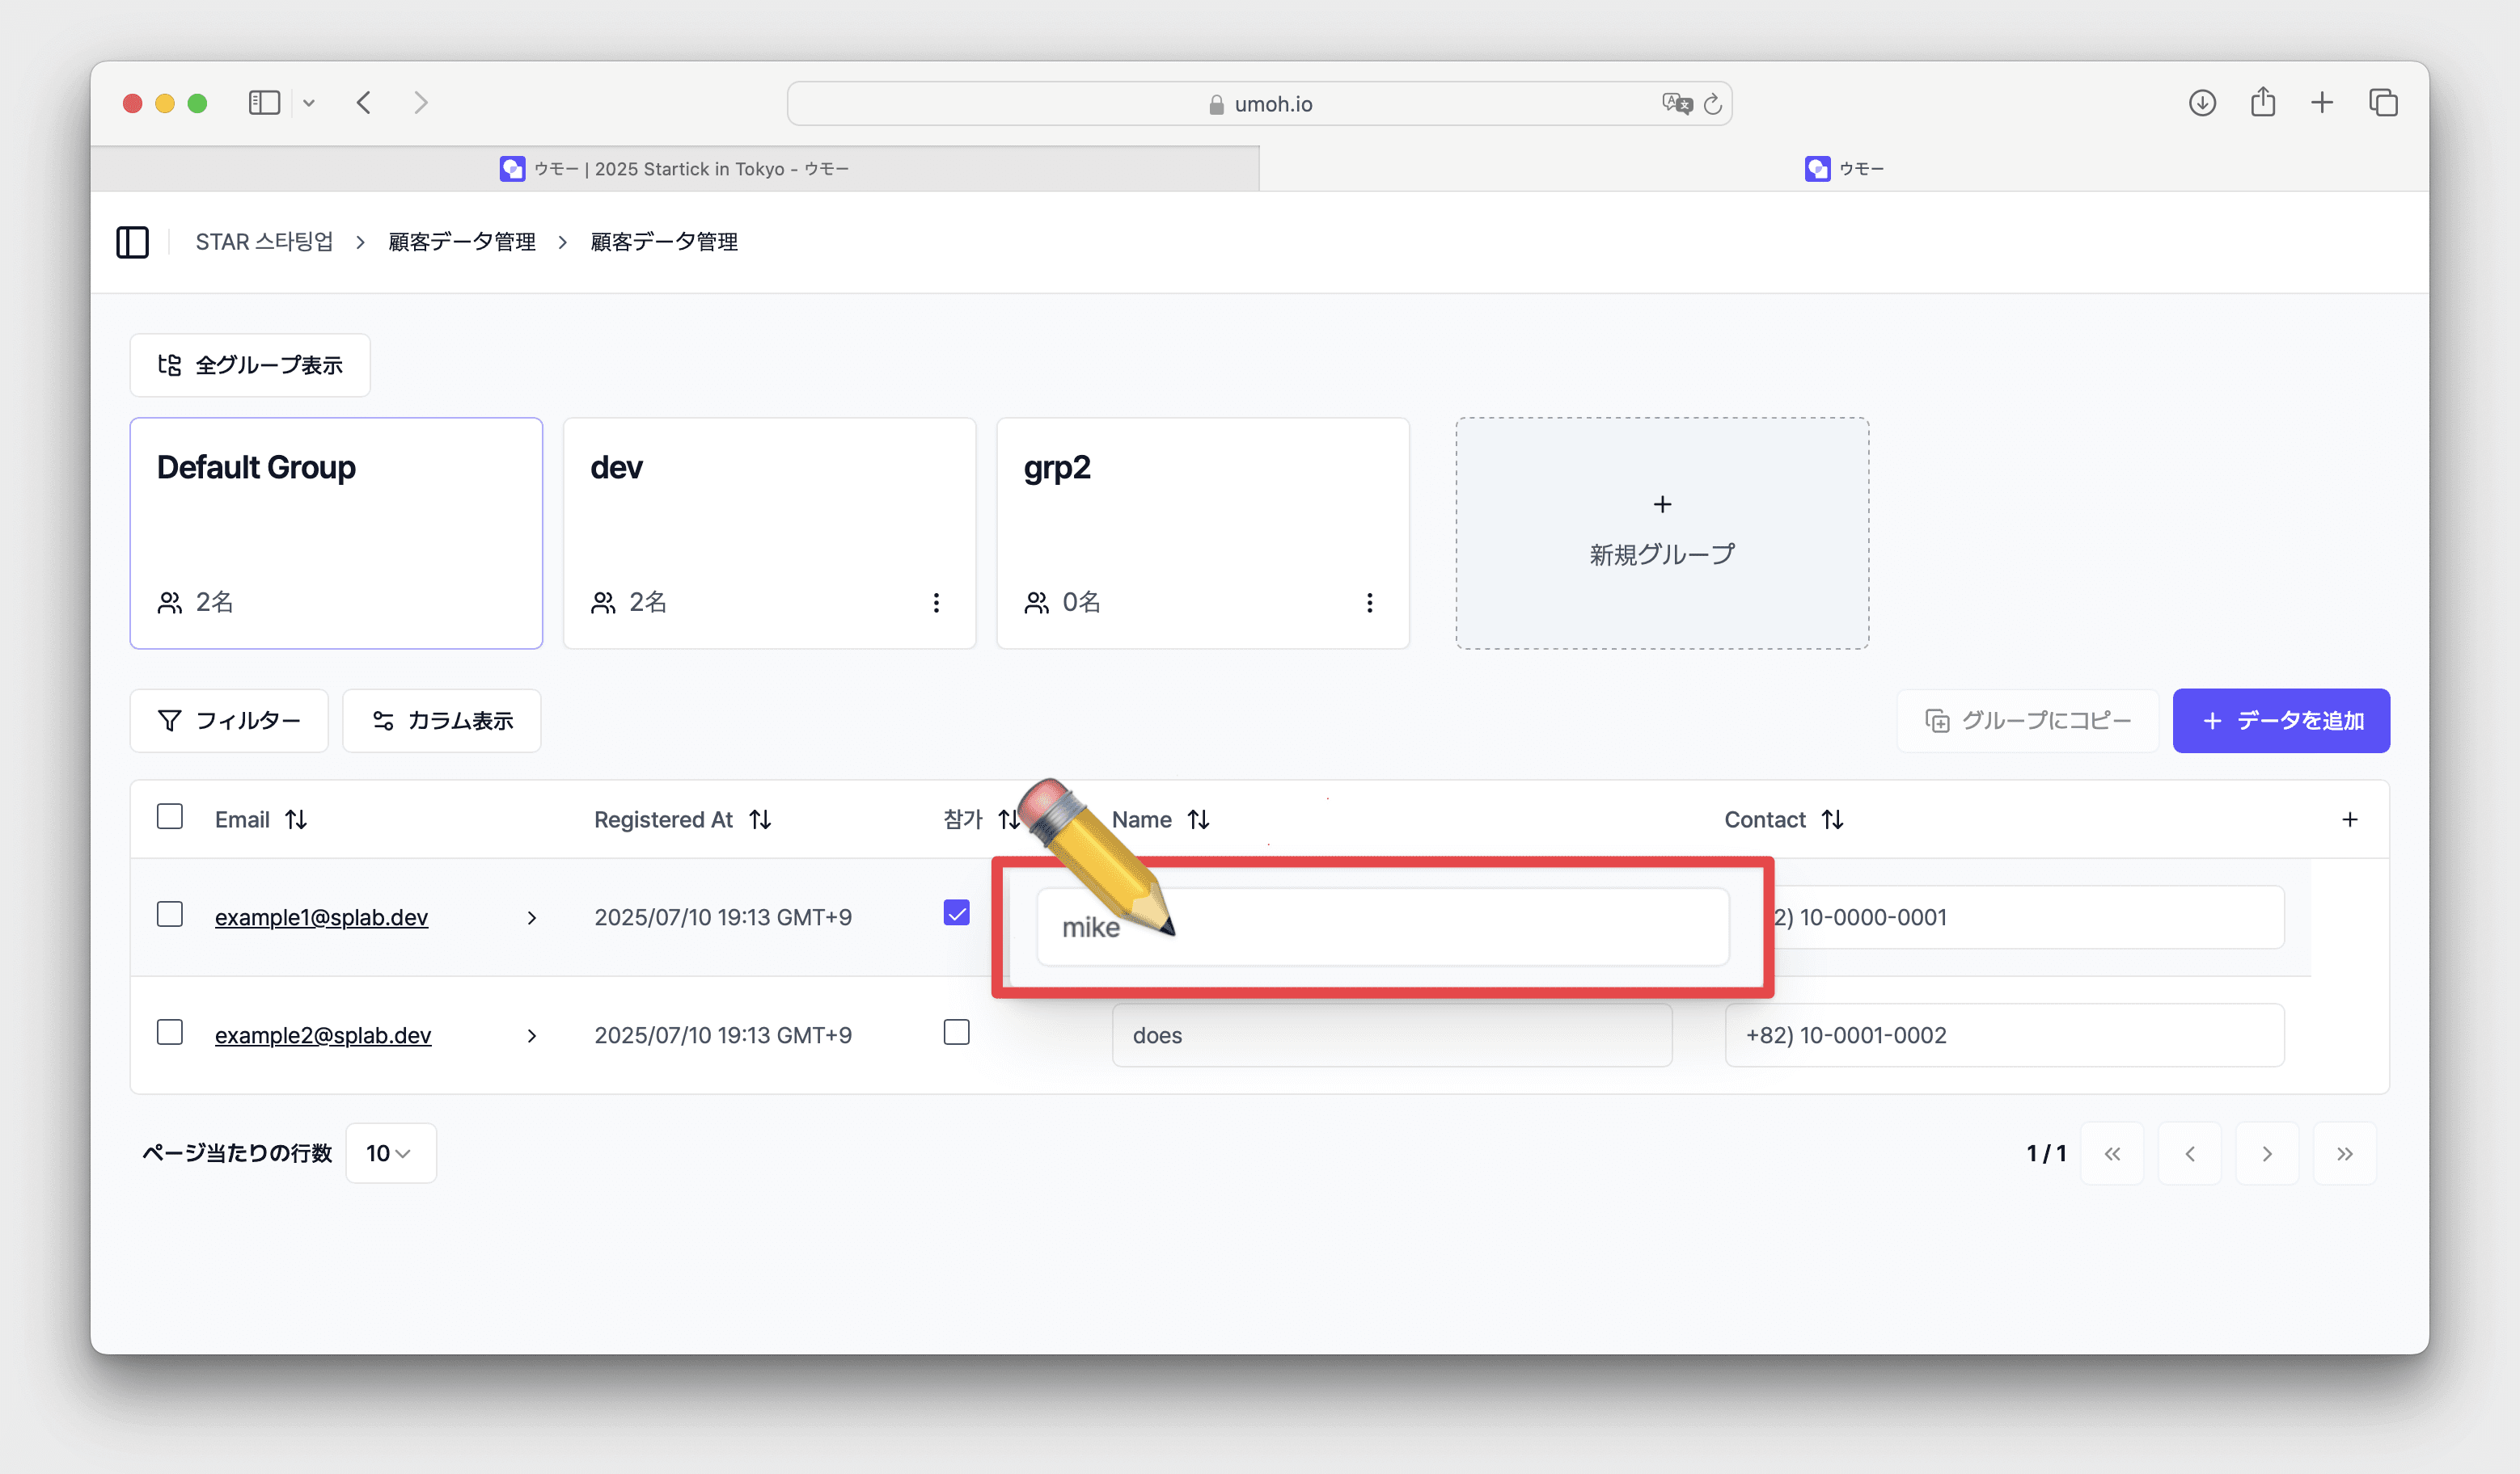Viewport: 2520px width, 1474px height.
Task: Expand example1@splab.dev row chevron
Action: click(x=532, y=917)
